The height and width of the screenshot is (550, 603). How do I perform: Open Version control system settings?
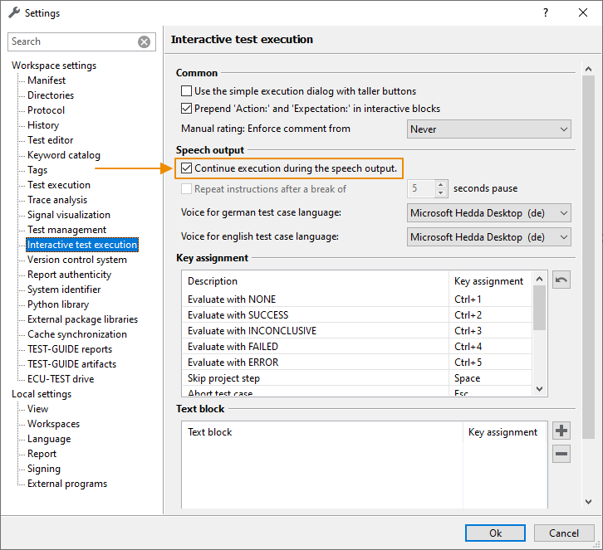(x=77, y=260)
